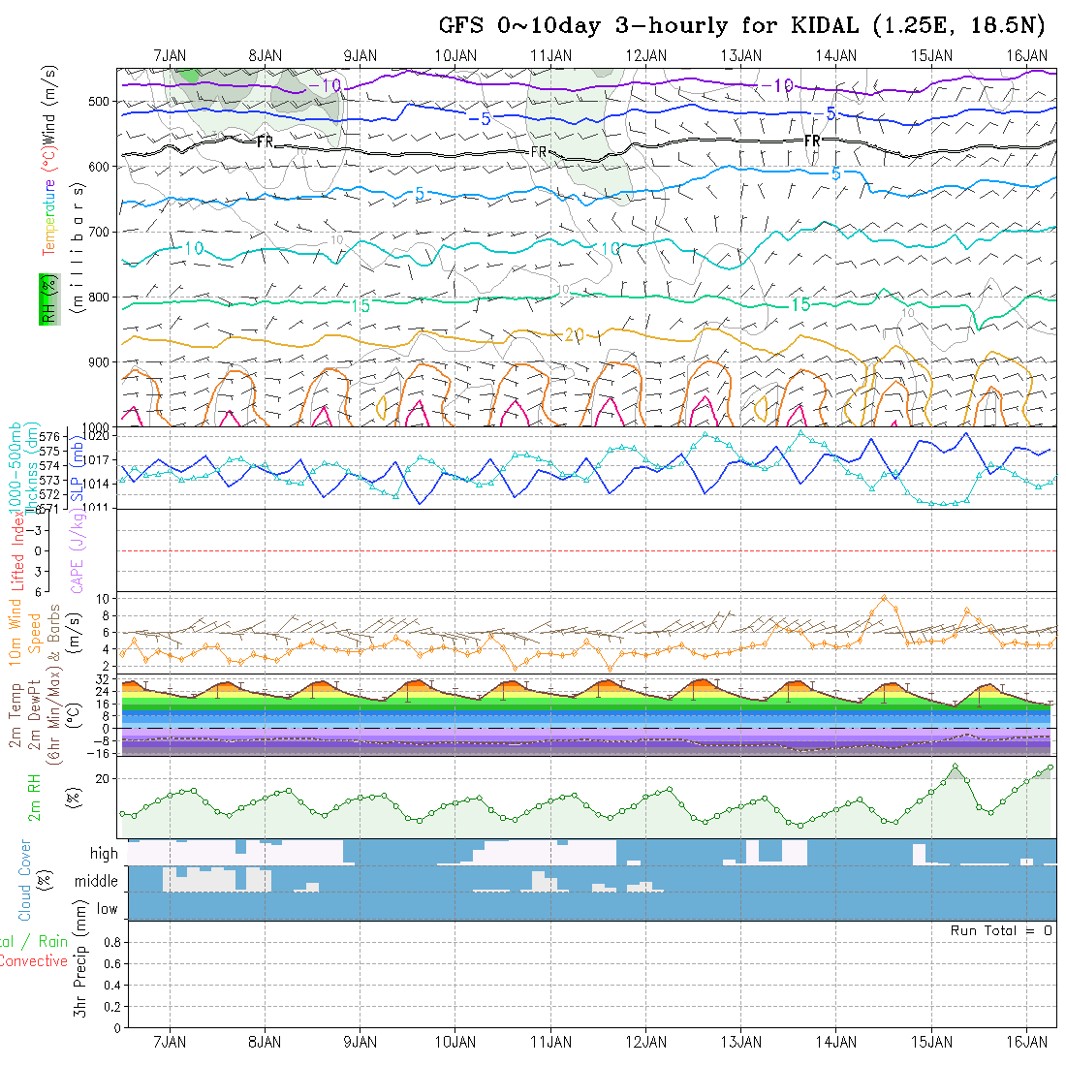Click the 'low' cloud cover row label
Screen dimensions: 1066x1066
[107, 909]
